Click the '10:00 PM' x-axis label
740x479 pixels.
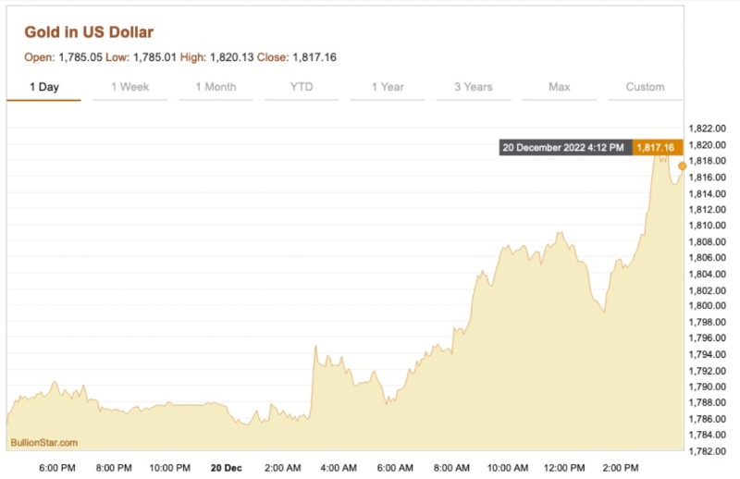(x=170, y=468)
